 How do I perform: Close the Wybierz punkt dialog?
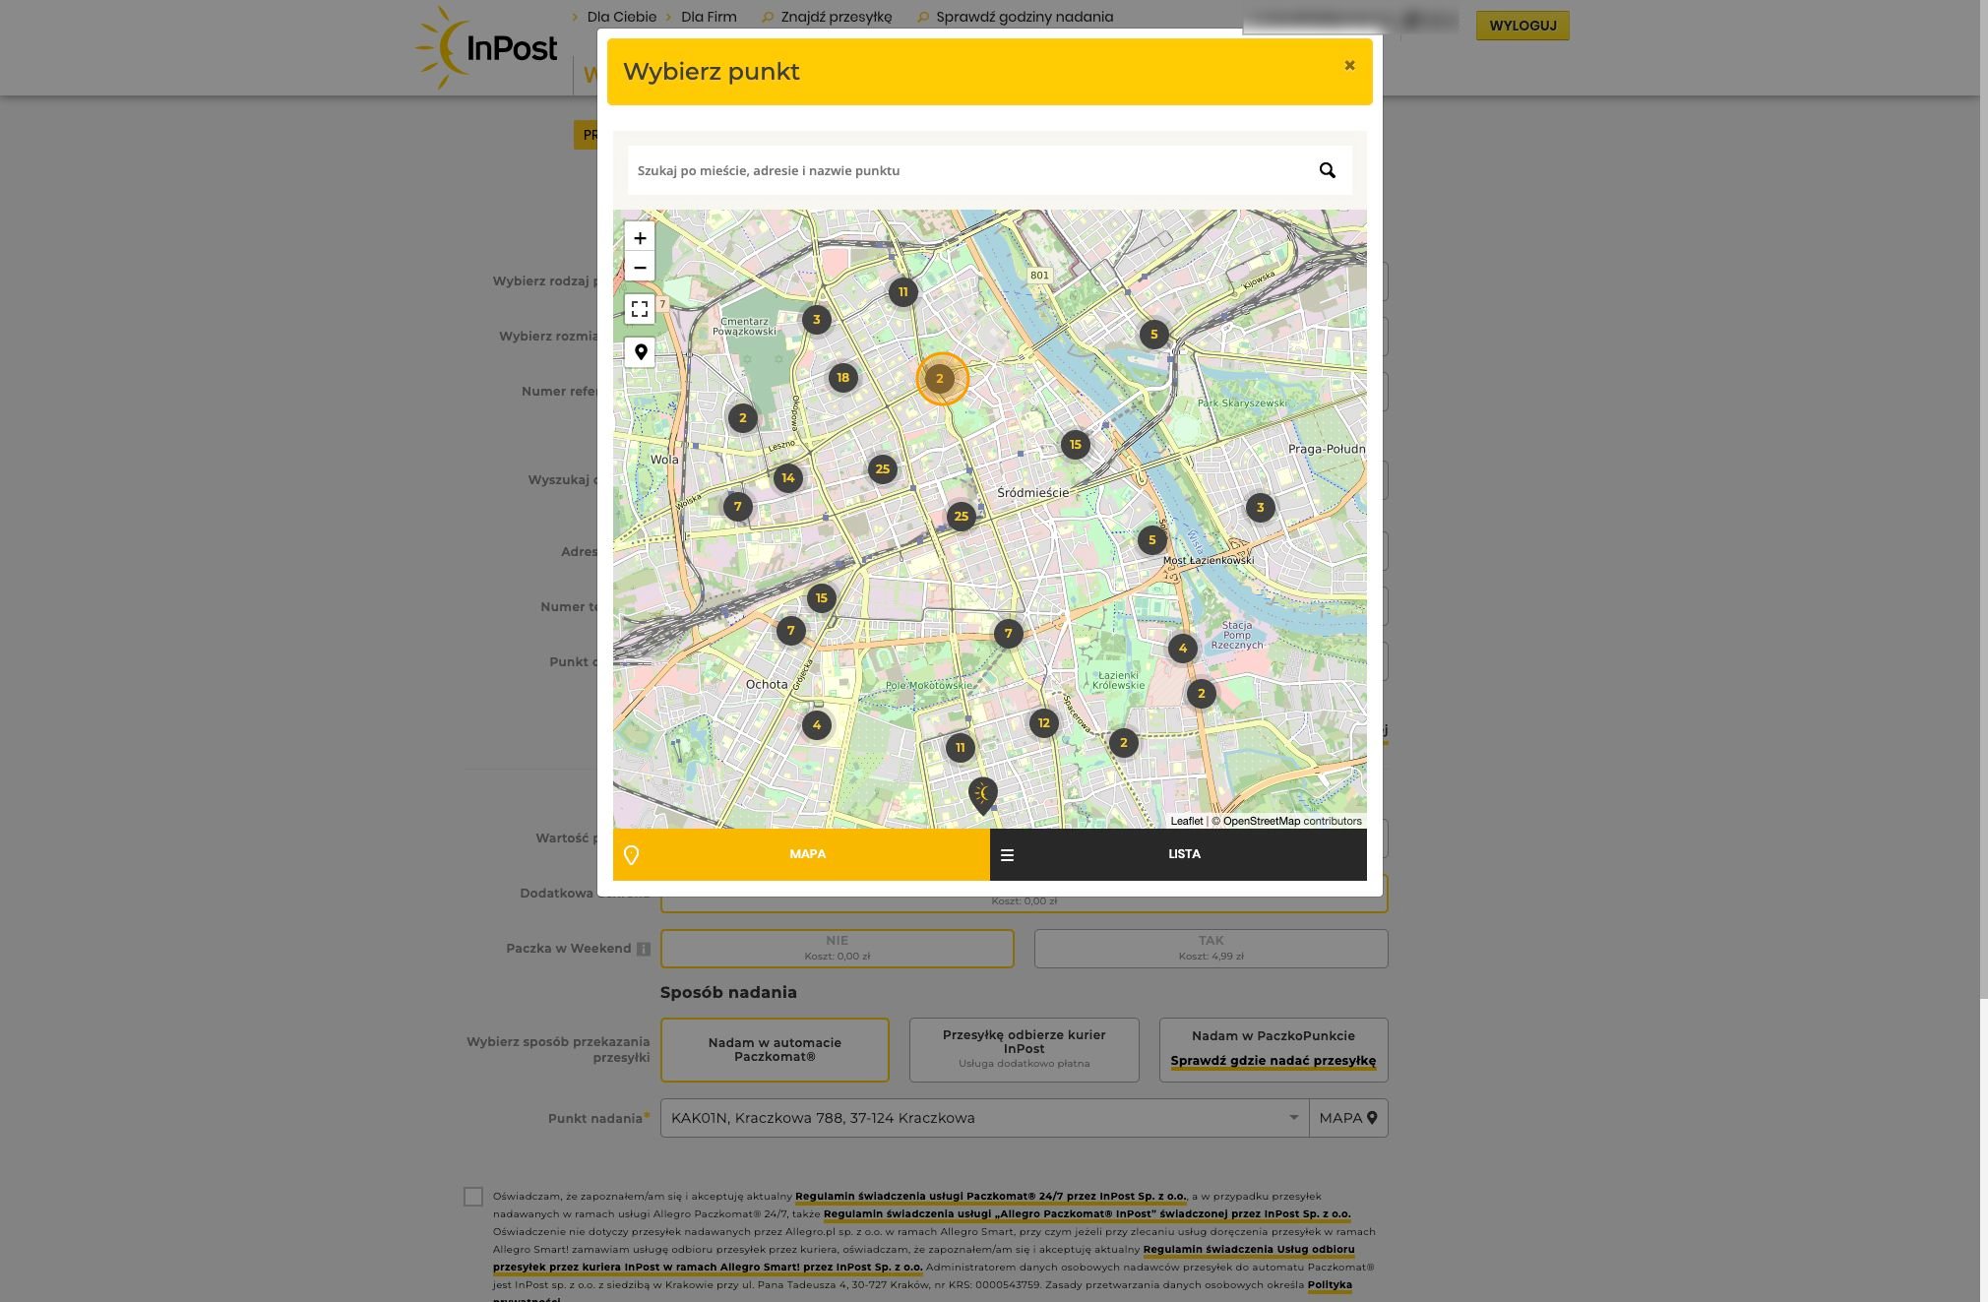click(1350, 65)
